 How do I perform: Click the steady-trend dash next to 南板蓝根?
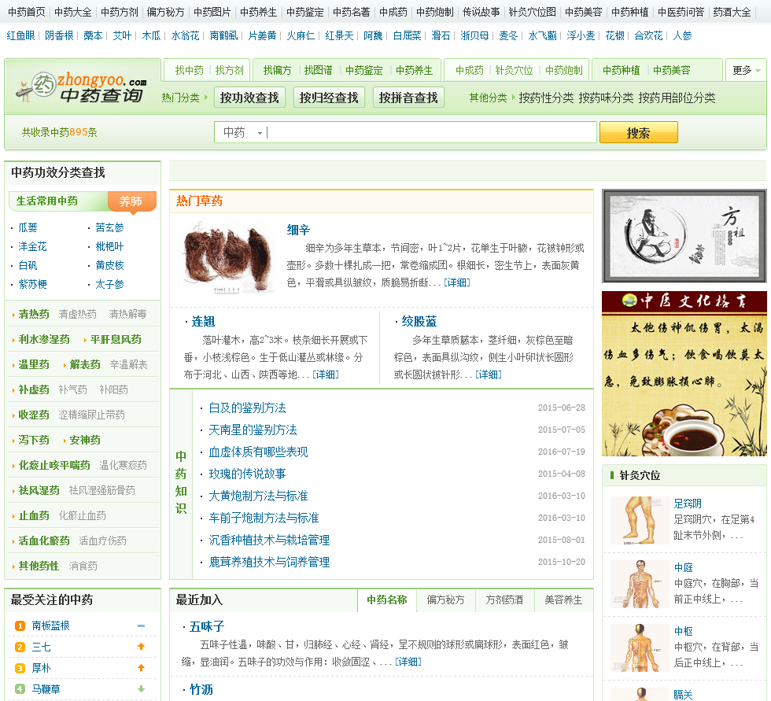coord(141,625)
